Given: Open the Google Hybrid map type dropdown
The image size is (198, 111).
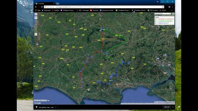Looking at the screenshot, I should tap(163, 14).
